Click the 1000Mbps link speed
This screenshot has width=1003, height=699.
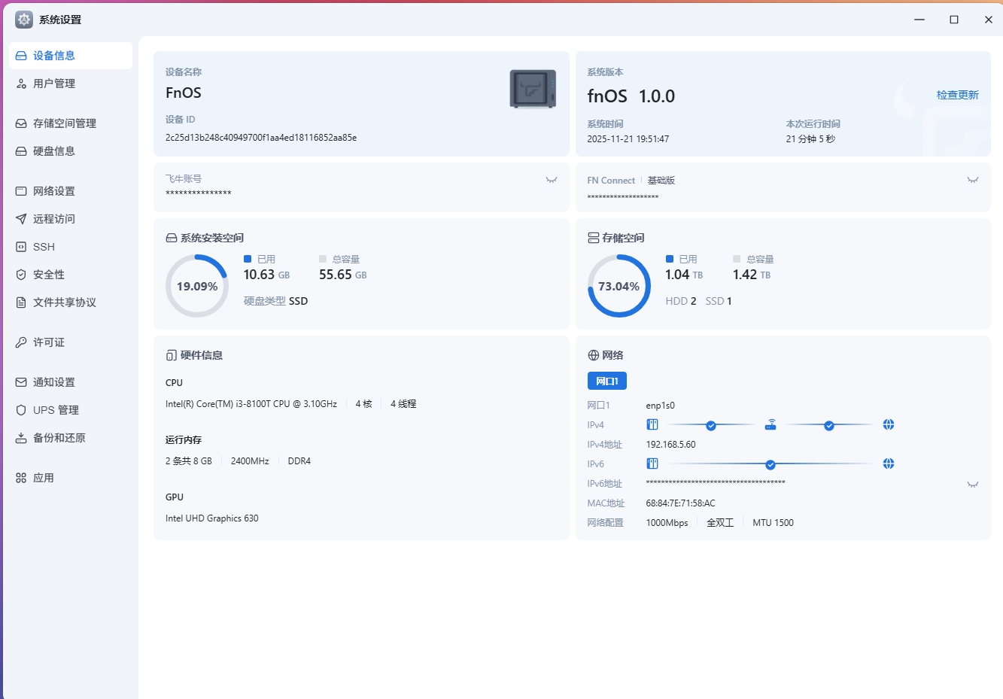point(667,523)
